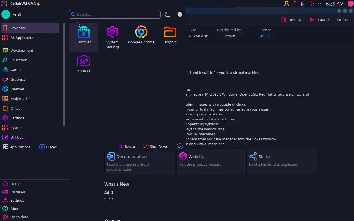
Task: Open Education category
Action: point(30,60)
